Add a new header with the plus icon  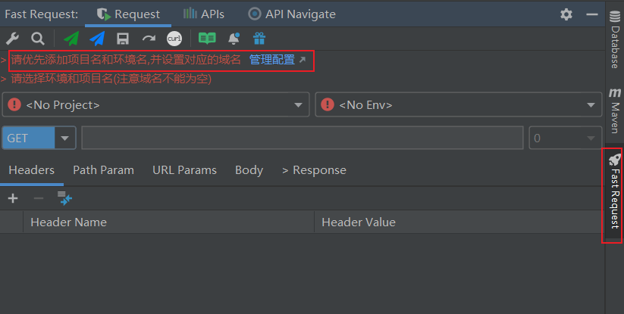tap(13, 198)
